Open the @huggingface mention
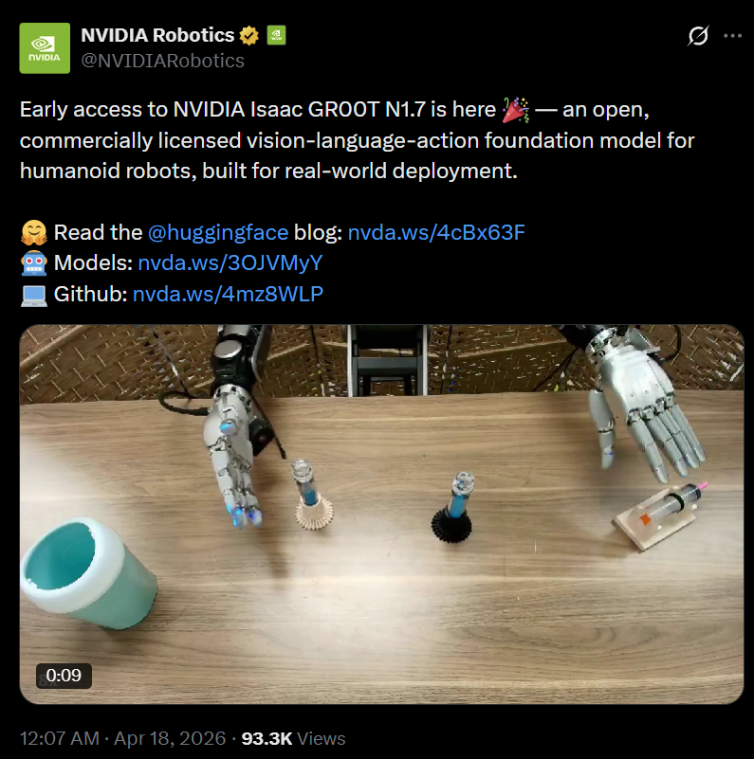 pos(218,233)
